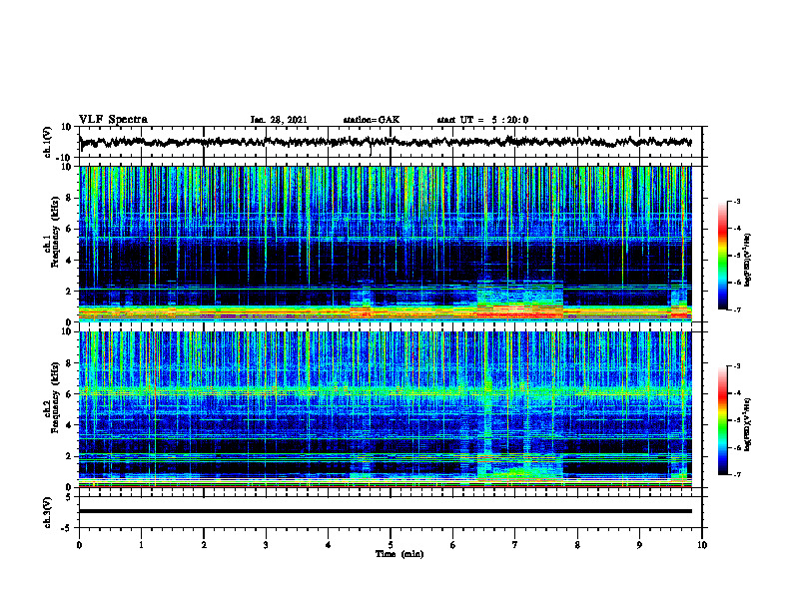Click the "-5" tick on the ch.3(V) axis
Viewport: 791px width, 611px height.
pyautogui.click(x=67, y=528)
